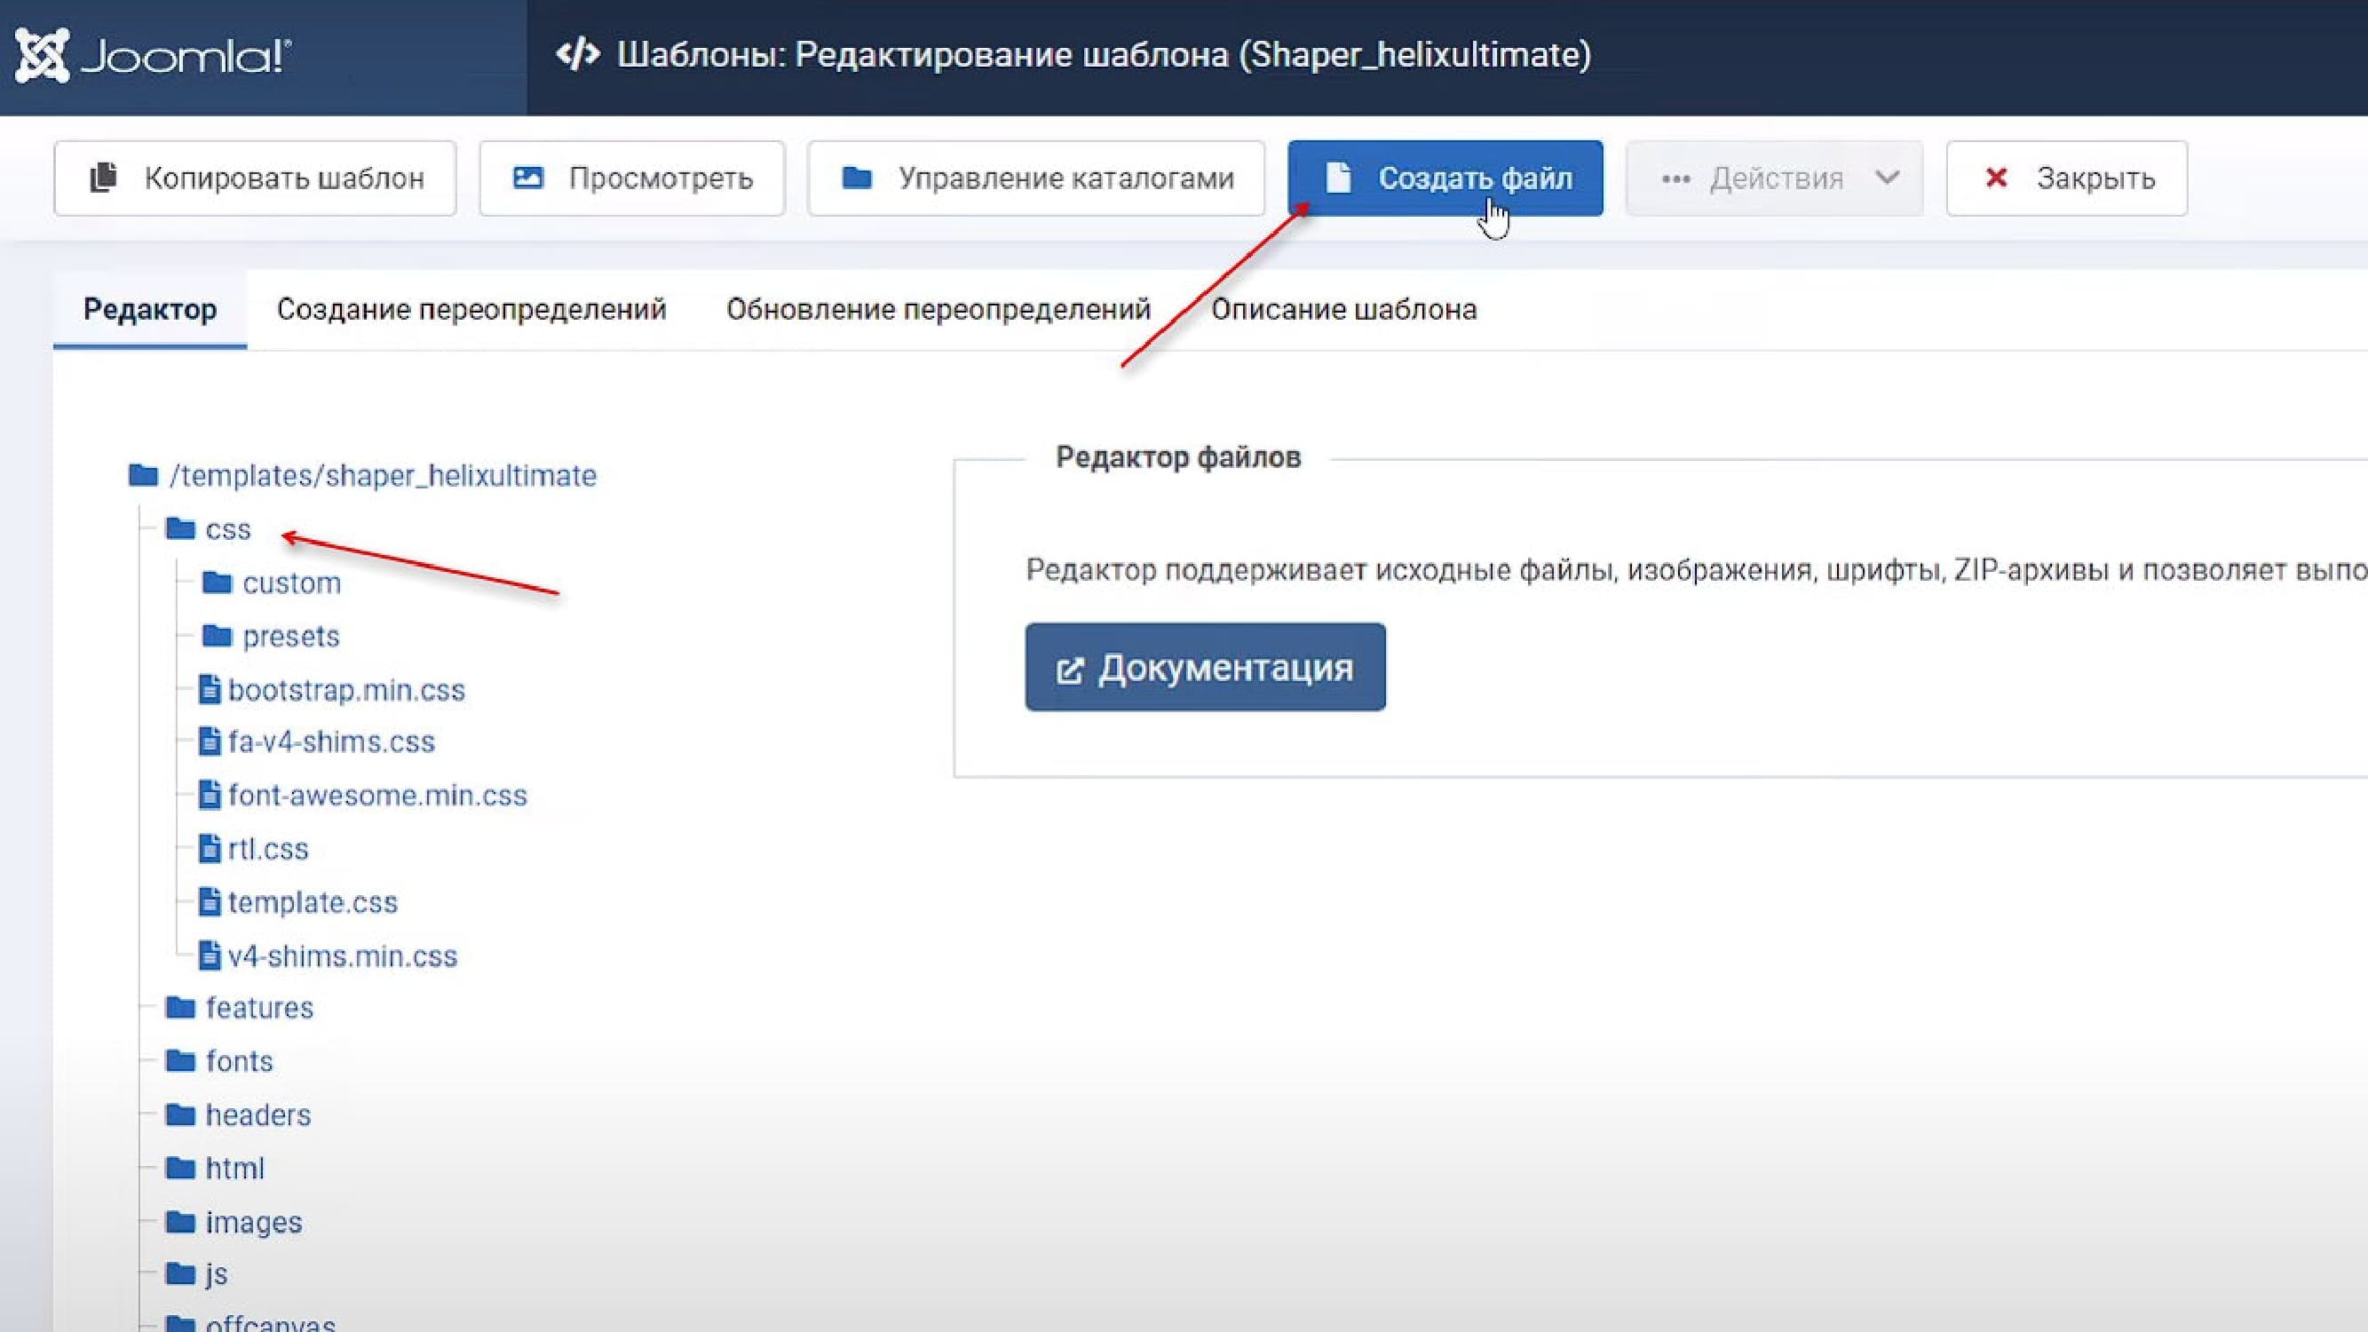The image size is (2368, 1332).
Task: Click the fonts folder icon
Action: tap(180, 1060)
